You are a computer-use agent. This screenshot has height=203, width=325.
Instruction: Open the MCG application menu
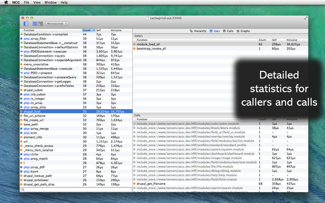coord(16,2)
